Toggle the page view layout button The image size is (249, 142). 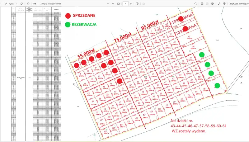tap(142, 3)
